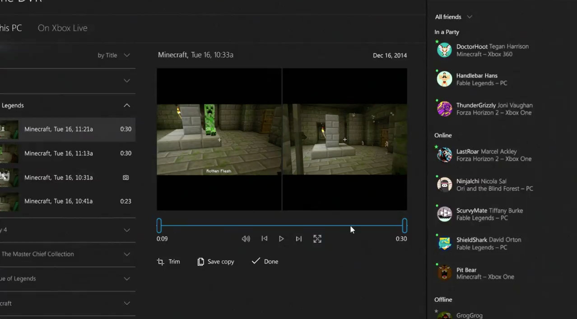Viewport: 577px width, 319px height.
Task: Click Ninjalchi Nicola Sal name
Action: point(481,181)
